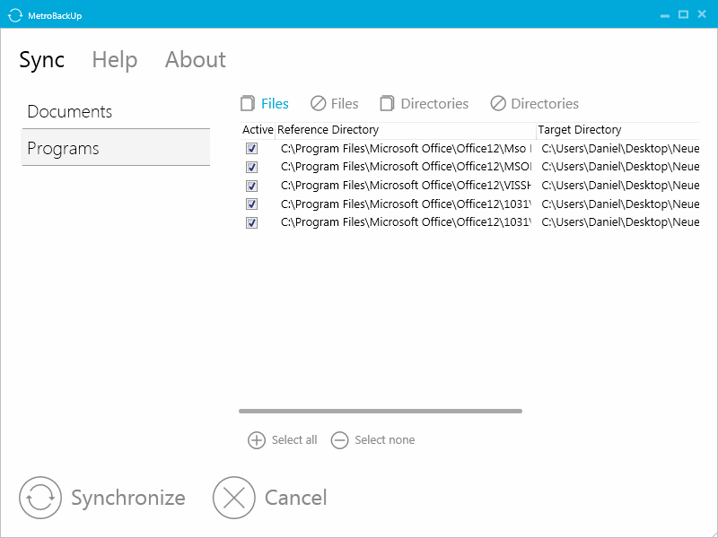Click the page icon beside Directories tab

tap(387, 103)
